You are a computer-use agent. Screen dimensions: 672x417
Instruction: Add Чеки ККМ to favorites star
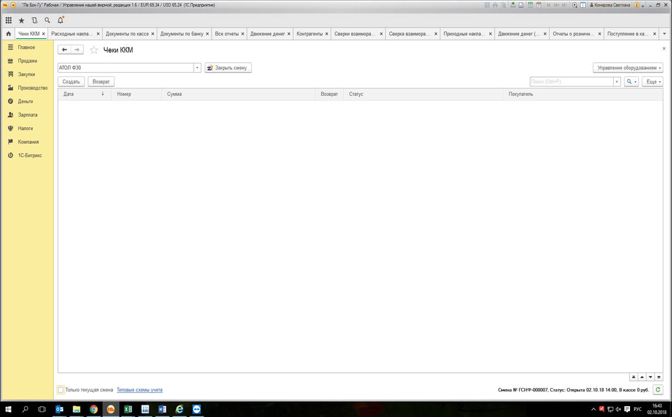94,50
